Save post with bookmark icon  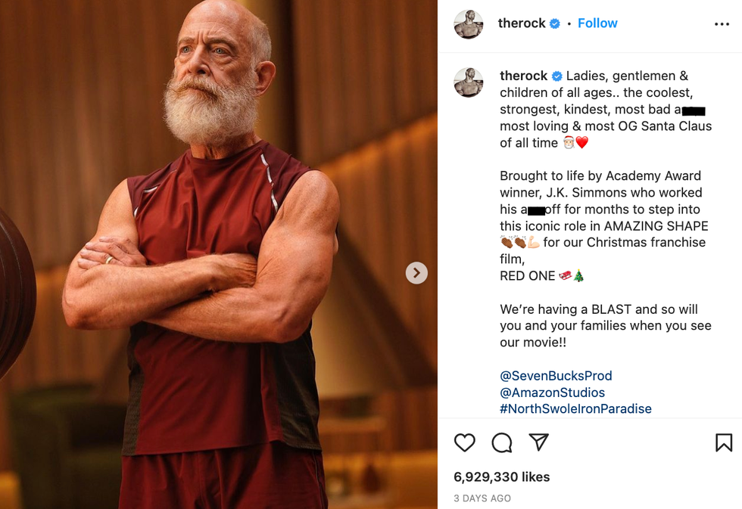(x=723, y=442)
